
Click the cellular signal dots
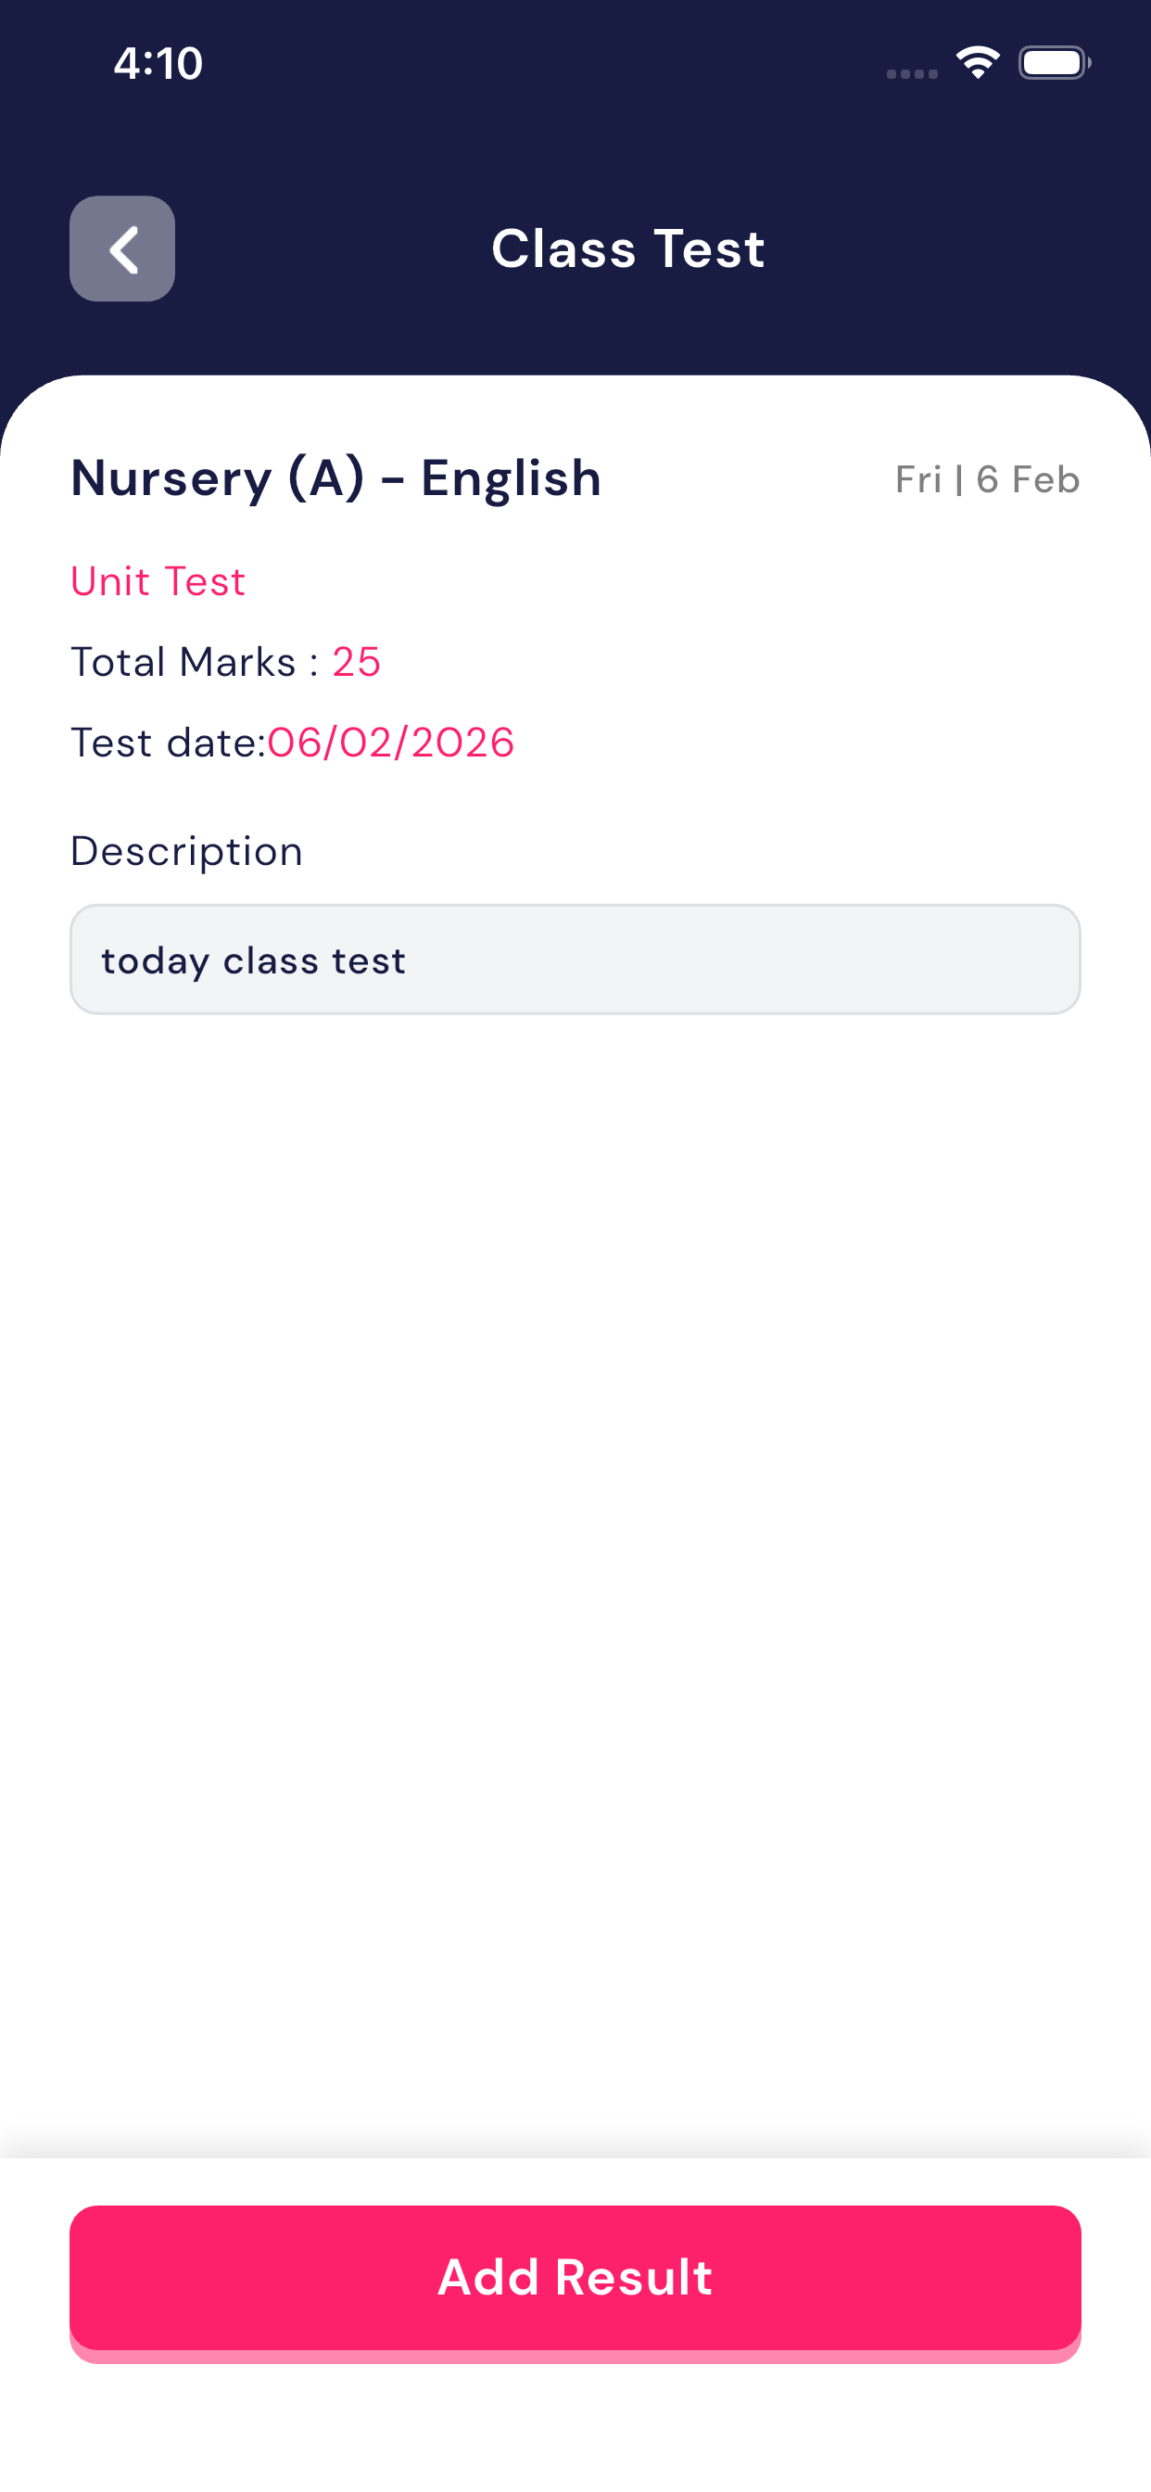coord(911,73)
